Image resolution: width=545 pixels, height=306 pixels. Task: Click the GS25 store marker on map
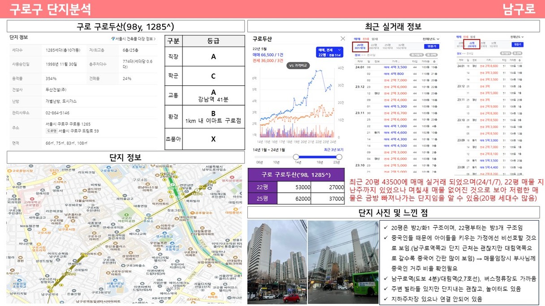point(54,173)
